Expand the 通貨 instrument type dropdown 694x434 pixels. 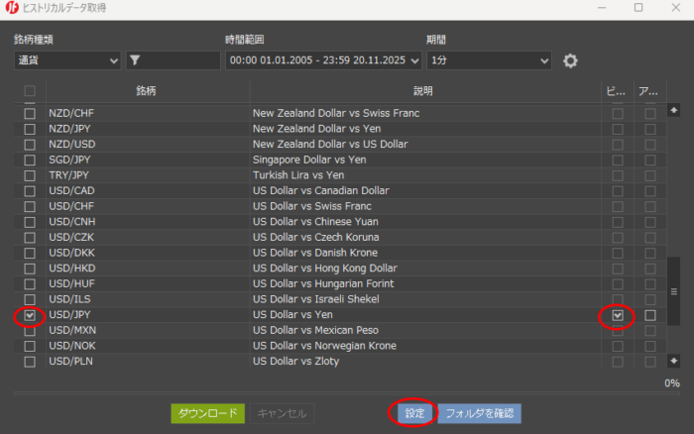tap(66, 60)
